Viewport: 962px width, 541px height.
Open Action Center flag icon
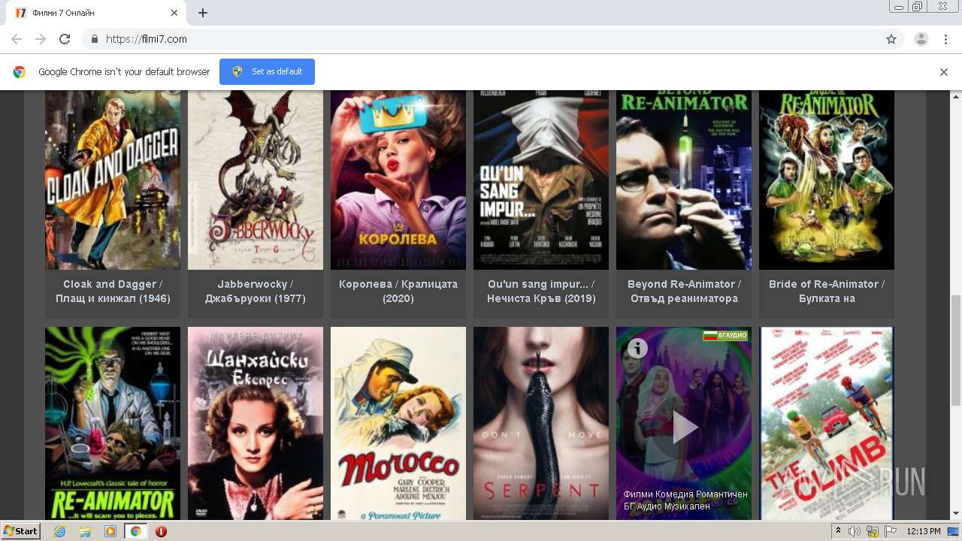tap(891, 531)
